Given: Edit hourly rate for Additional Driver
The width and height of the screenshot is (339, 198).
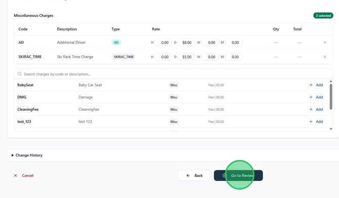Looking at the screenshot, I should (163, 42).
